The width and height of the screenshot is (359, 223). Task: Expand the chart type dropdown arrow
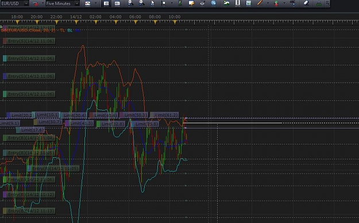[x=96, y=3]
